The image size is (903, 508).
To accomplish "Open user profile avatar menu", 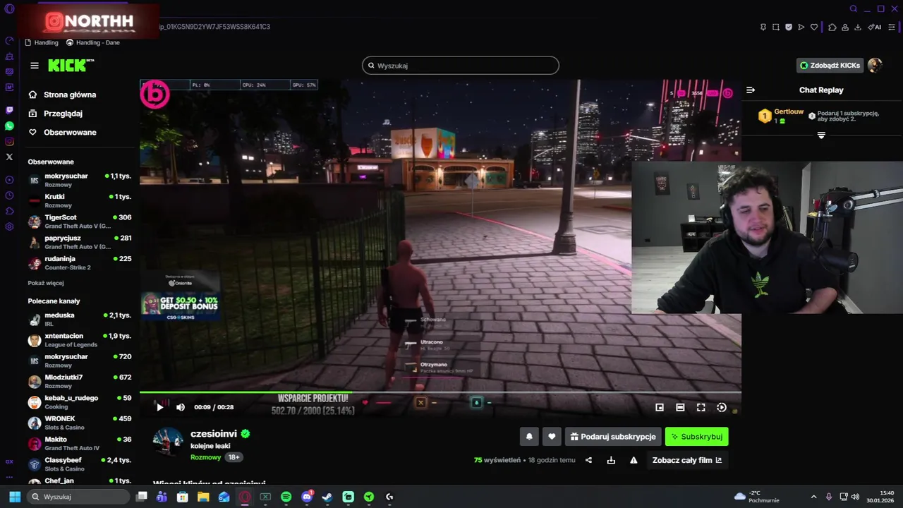I will click(875, 65).
